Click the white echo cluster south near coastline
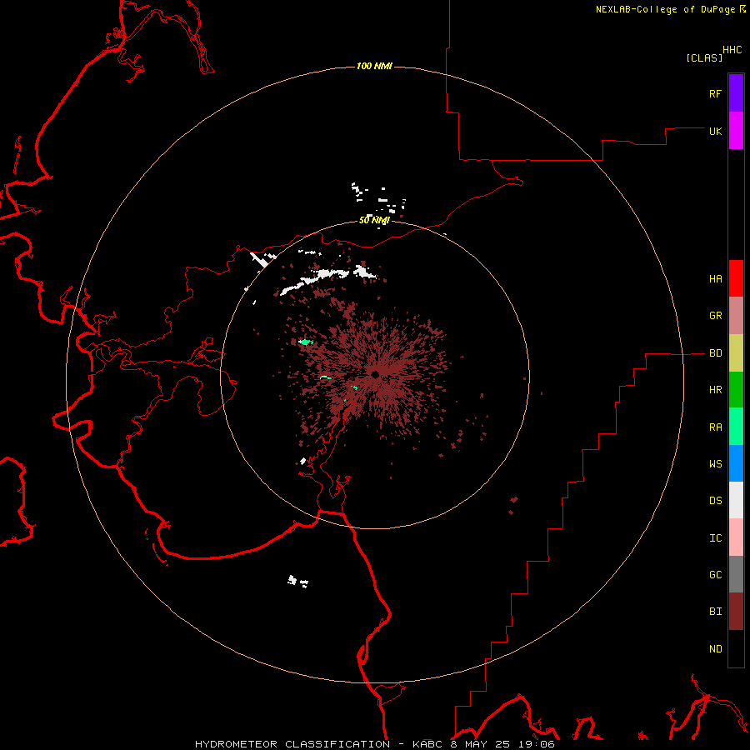This screenshot has height=750, width=750. click(x=297, y=581)
